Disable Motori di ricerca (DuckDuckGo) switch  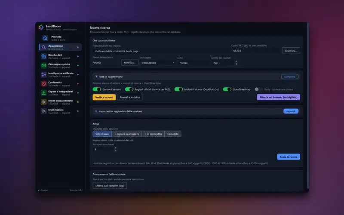pos(178,89)
